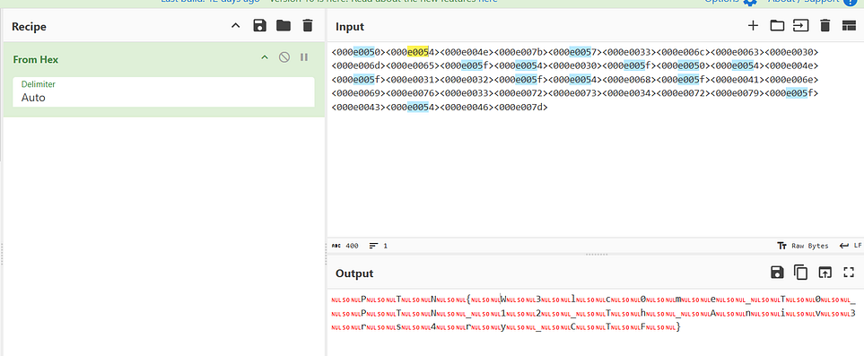
Task: Save output to file
Action: tap(777, 273)
